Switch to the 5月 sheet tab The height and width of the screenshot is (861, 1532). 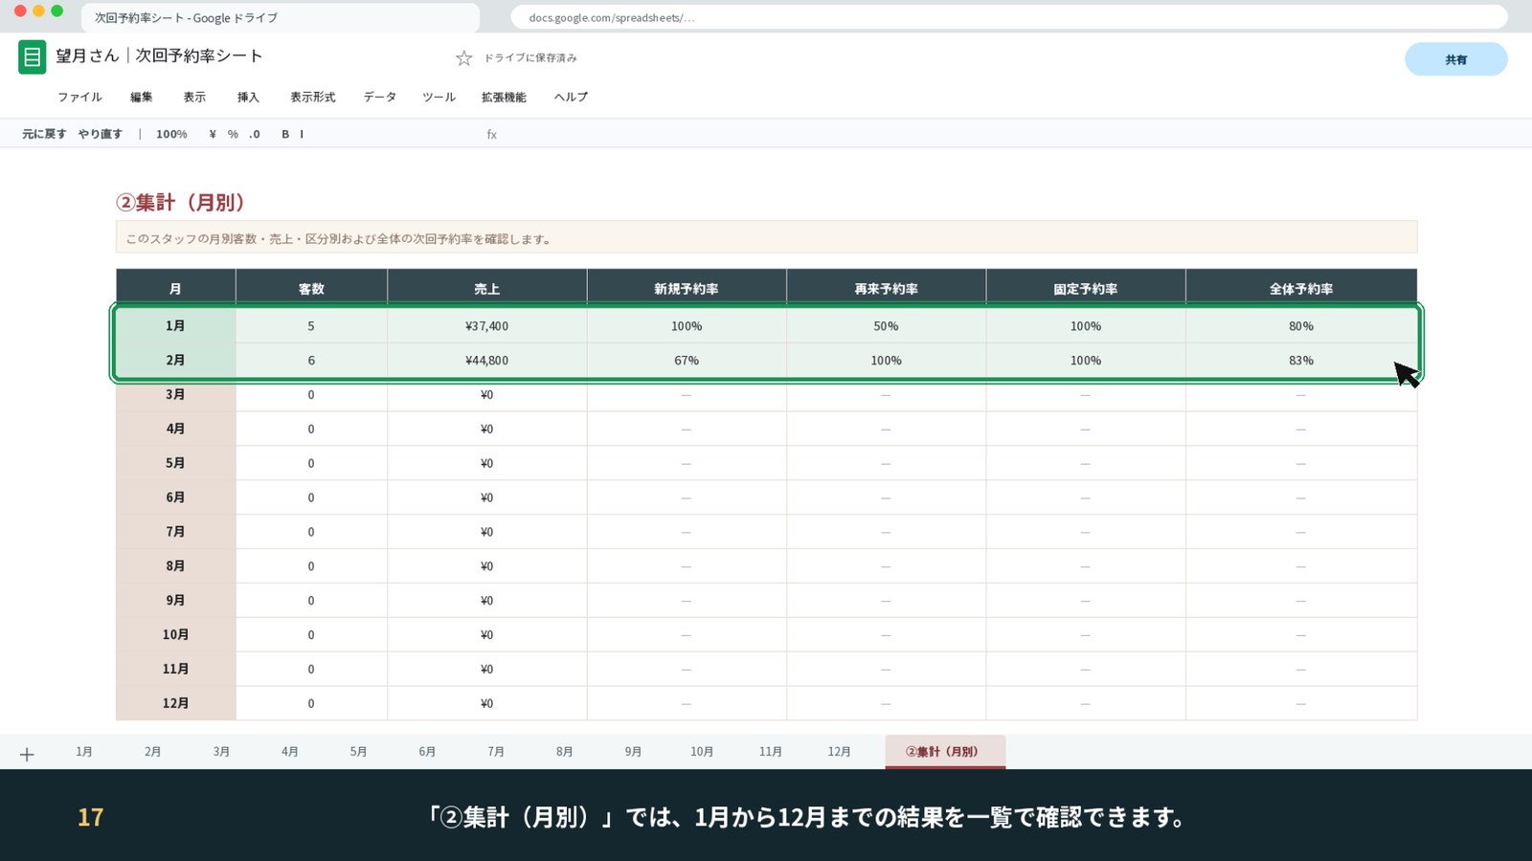pyautogui.click(x=359, y=752)
